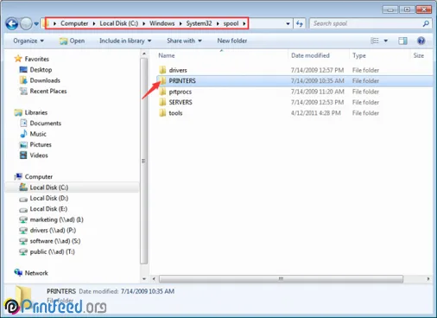
Task: Click the Forward navigation arrow
Action: [x=26, y=23]
